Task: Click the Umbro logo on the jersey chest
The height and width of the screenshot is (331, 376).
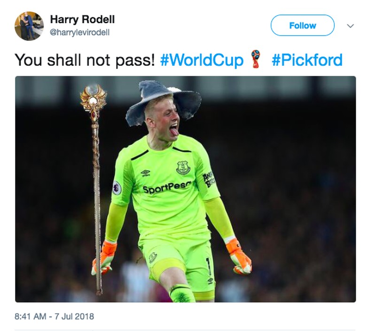Action: point(146,173)
